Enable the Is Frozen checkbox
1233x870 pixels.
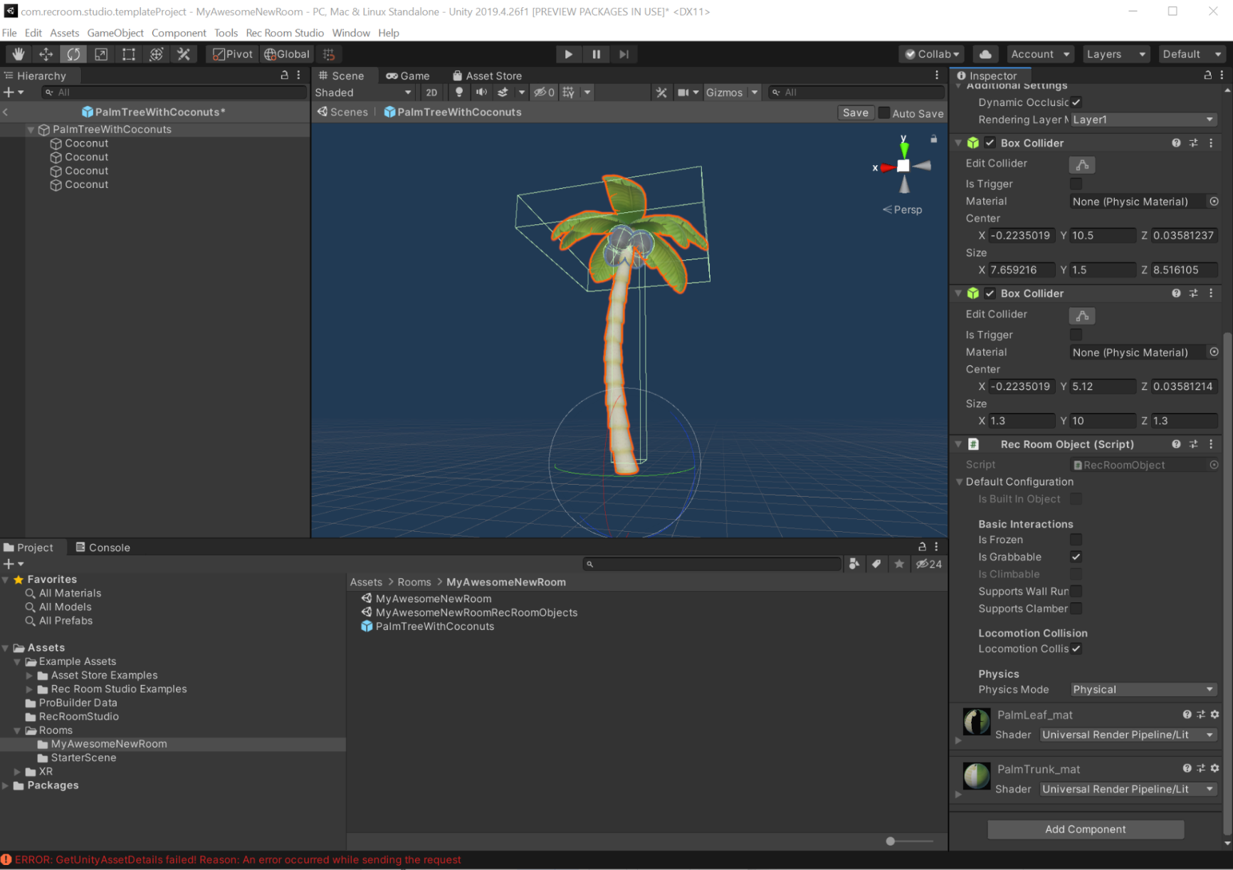(x=1076, y=540)
